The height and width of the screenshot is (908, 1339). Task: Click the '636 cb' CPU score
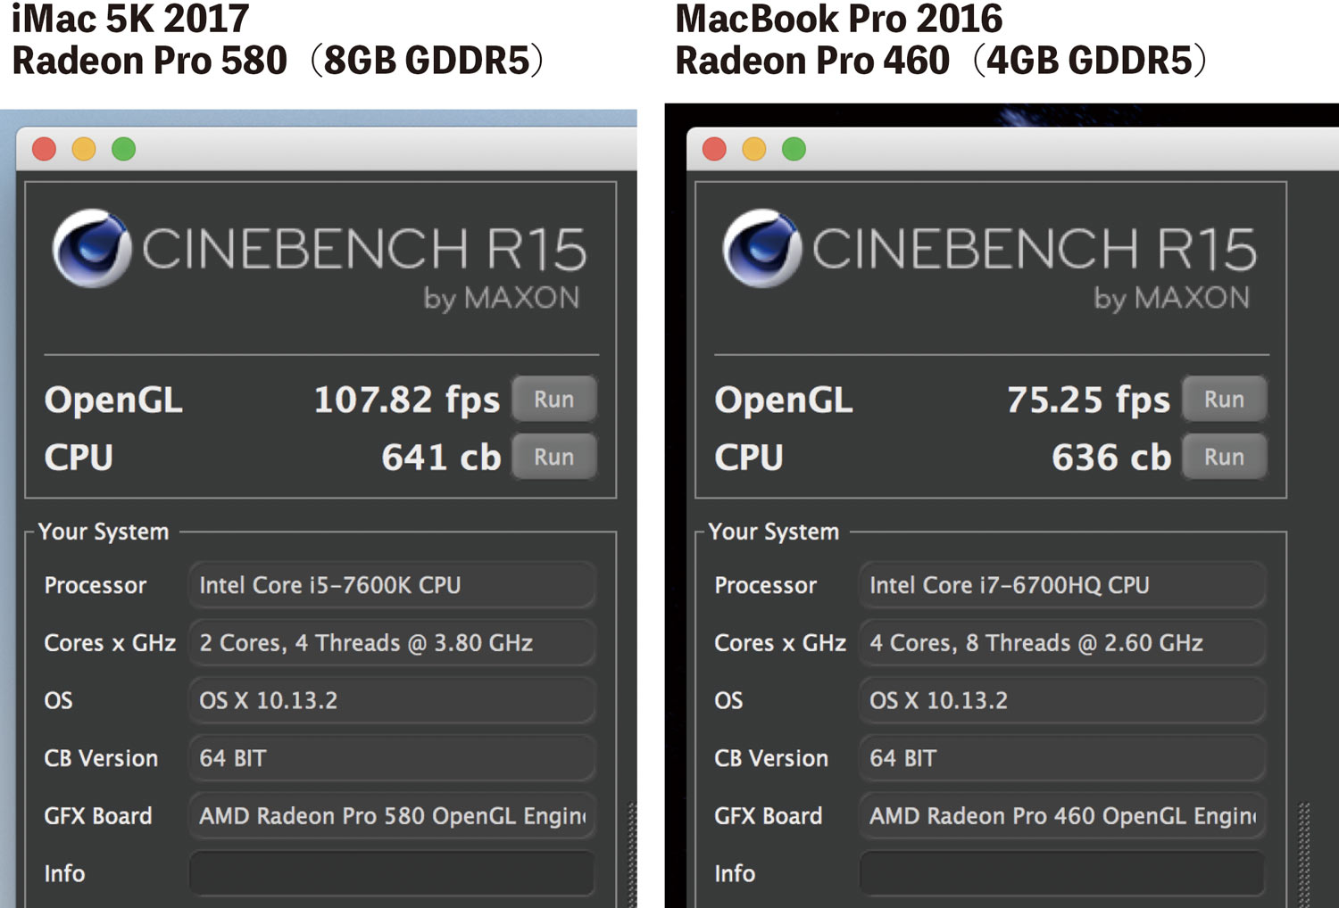coord(1111,458)
